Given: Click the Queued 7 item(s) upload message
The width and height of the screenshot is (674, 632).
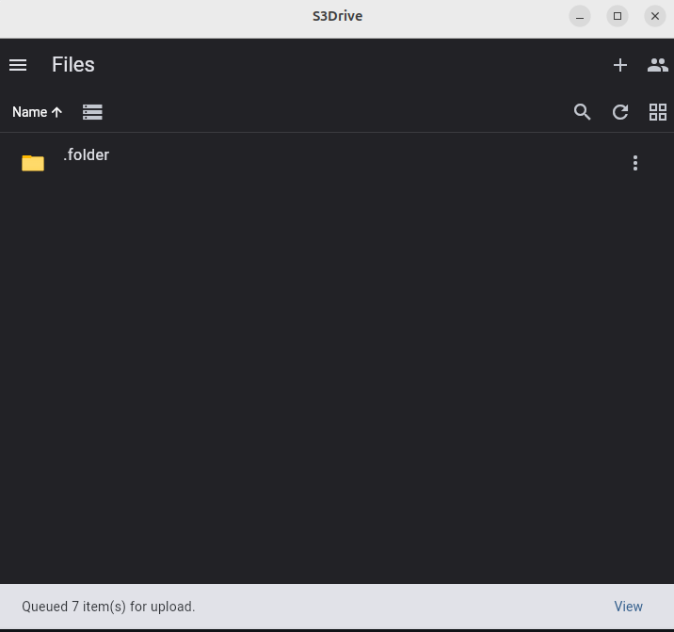Looking at the screenshot, I should pos(108,607).
